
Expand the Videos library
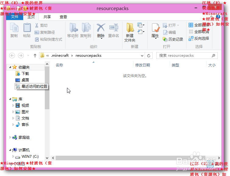click(x=13, y=106)
